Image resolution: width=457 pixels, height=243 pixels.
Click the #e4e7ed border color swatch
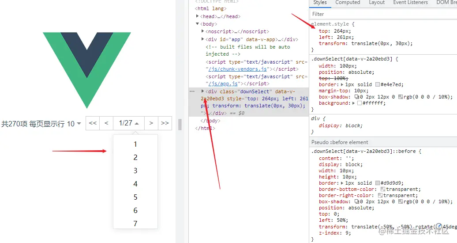click(378, 84)
